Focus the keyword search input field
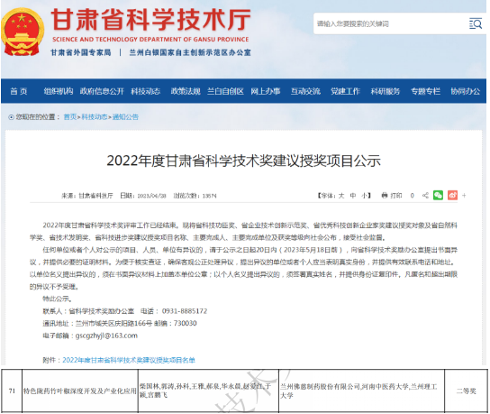Image resolution: width=490 pixels, height=414 pixels. pos(391,23)
